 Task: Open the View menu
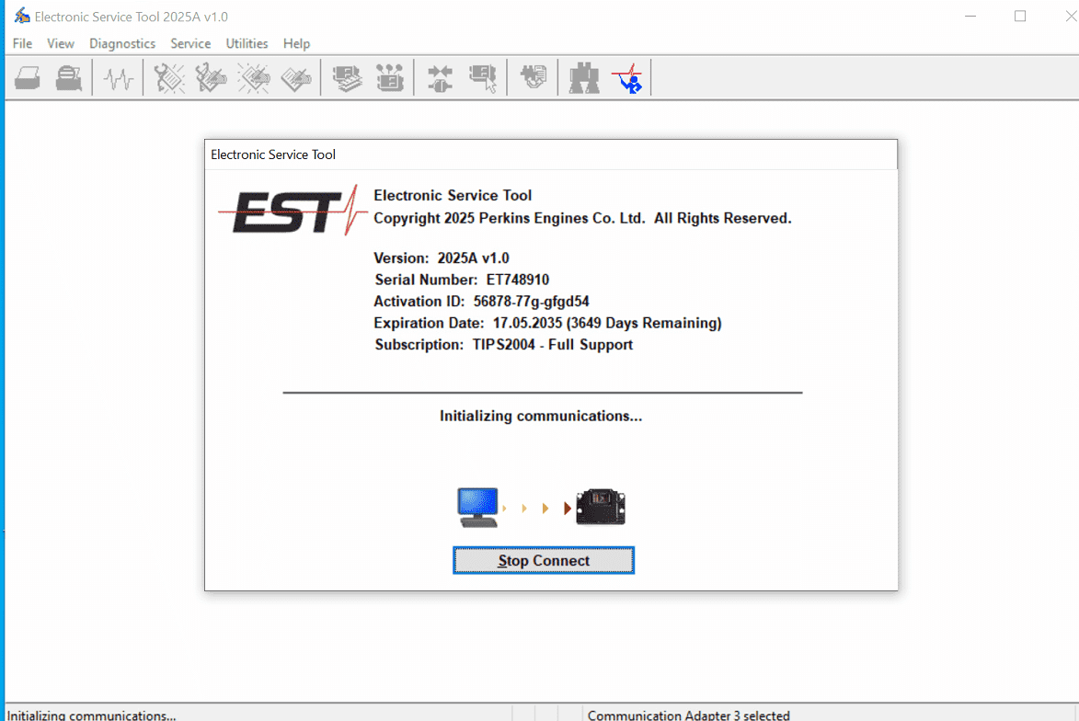[61, 43]
